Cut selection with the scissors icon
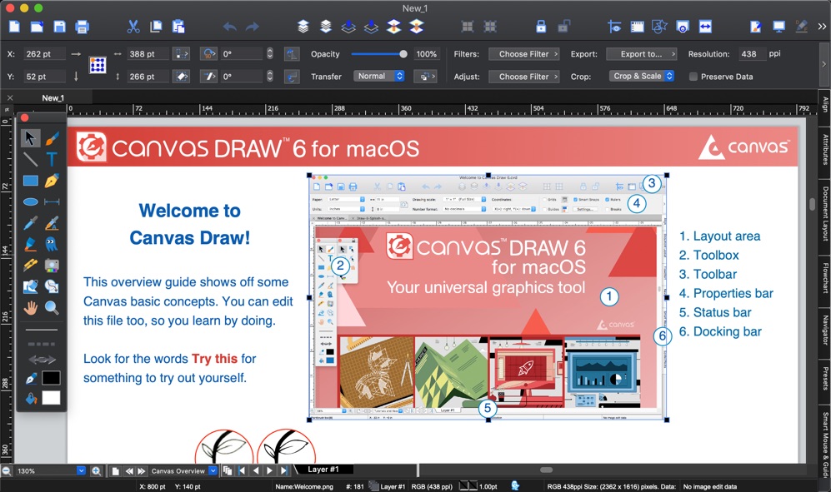 133,27
